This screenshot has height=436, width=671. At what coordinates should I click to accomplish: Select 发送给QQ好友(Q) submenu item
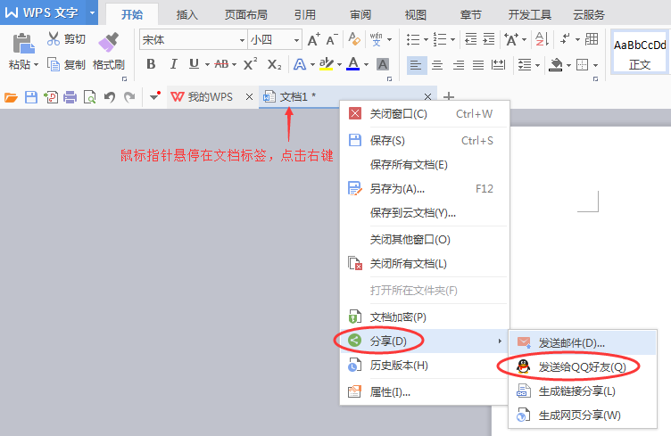tap(583, 366)
